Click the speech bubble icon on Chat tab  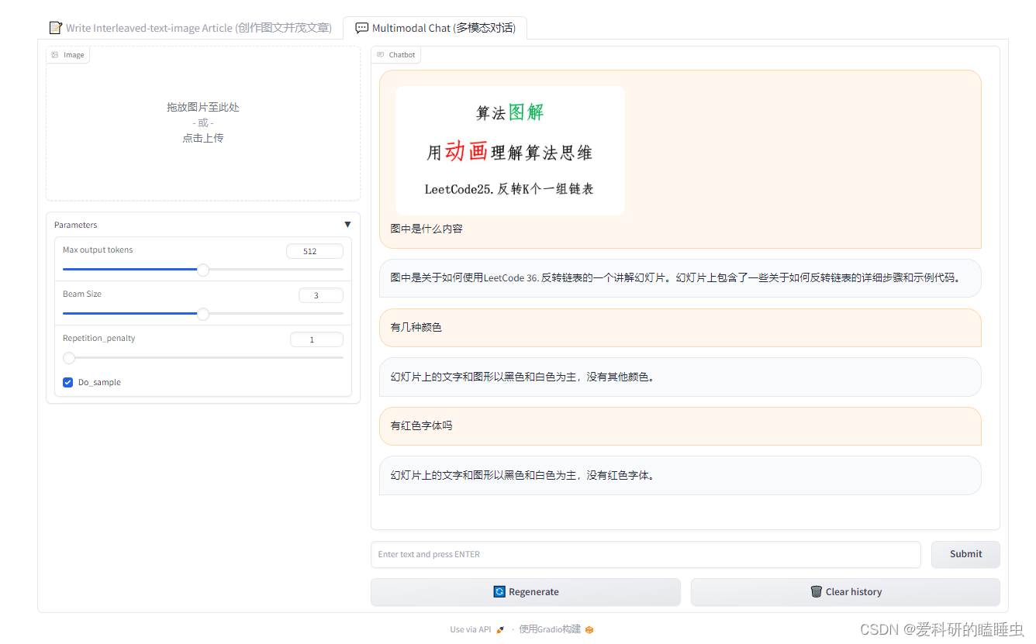point(361,28)
